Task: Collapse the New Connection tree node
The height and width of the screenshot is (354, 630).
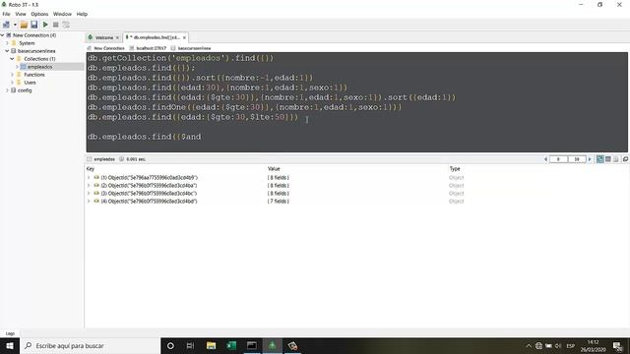Action: tap(2, 35)
